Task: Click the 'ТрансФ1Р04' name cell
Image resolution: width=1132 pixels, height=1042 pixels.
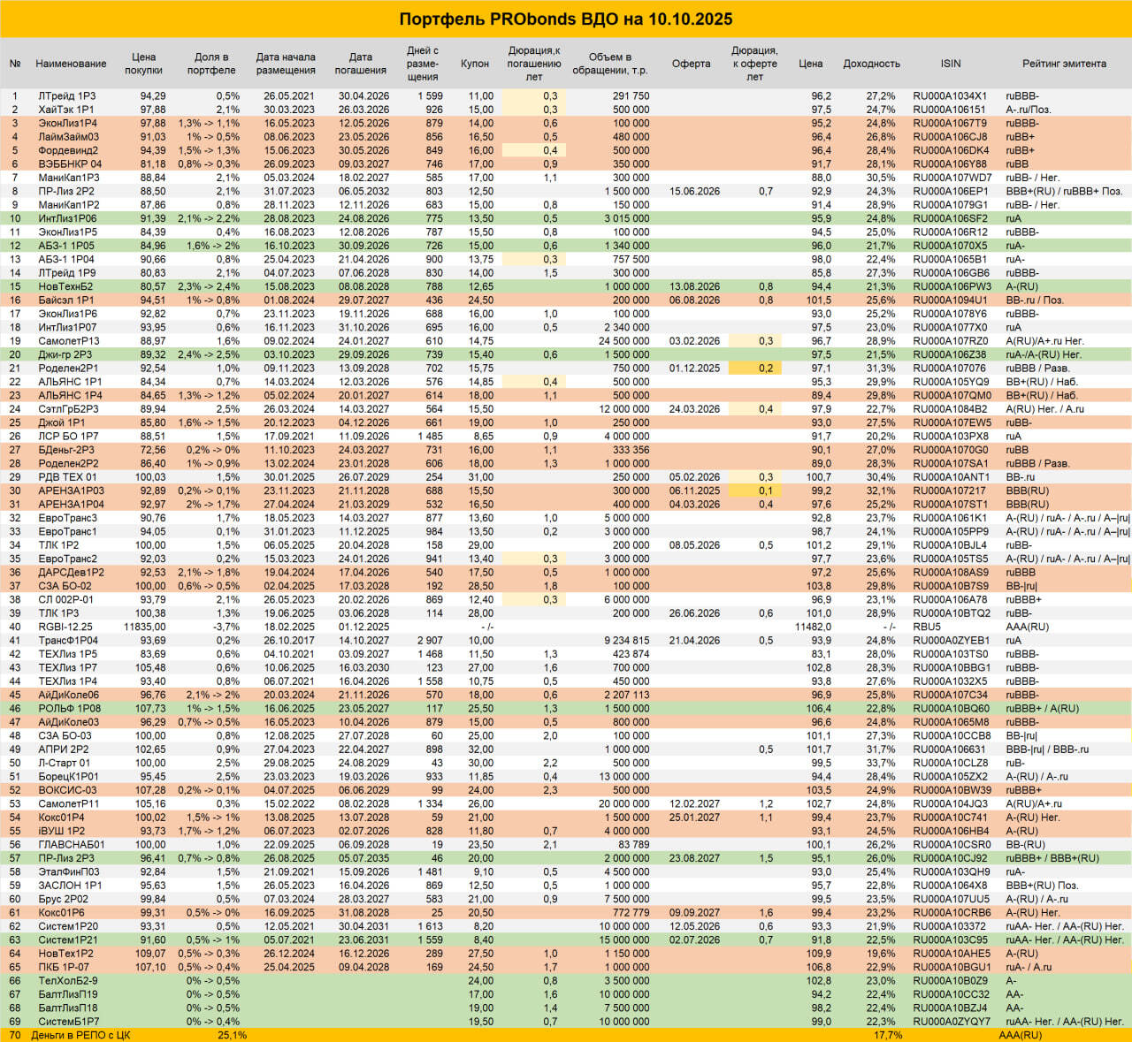Action: pyautogui.click(x=68, y=641)
